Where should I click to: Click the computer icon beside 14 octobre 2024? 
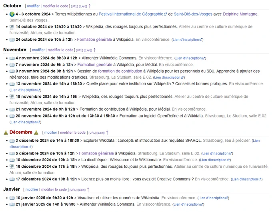pyautogui.click(x=12, y=27)
